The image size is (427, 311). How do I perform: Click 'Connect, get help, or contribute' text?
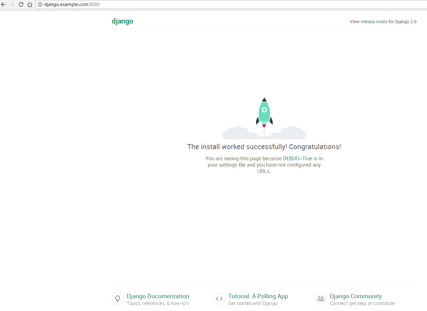pos(362,303)
